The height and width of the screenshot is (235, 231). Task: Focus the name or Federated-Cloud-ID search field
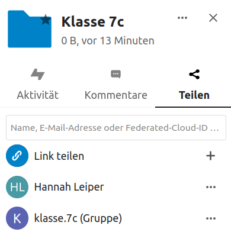pos(116,128)
